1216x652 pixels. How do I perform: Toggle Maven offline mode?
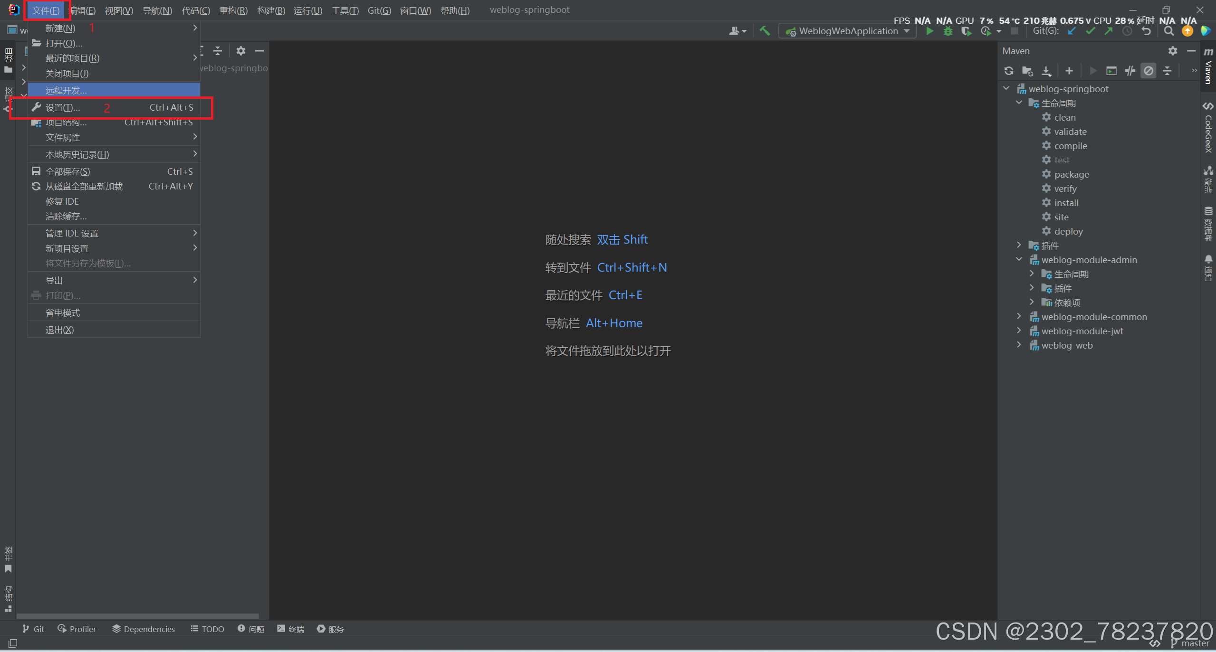pyautogui.click(x=1130, y=71)
